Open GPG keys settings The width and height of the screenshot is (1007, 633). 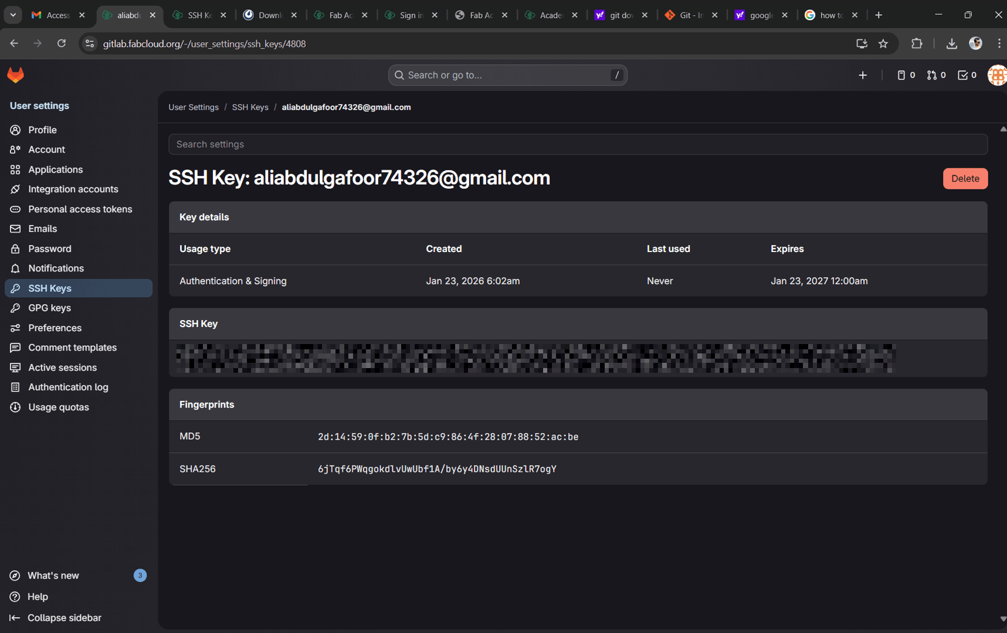tap(79, 308)
